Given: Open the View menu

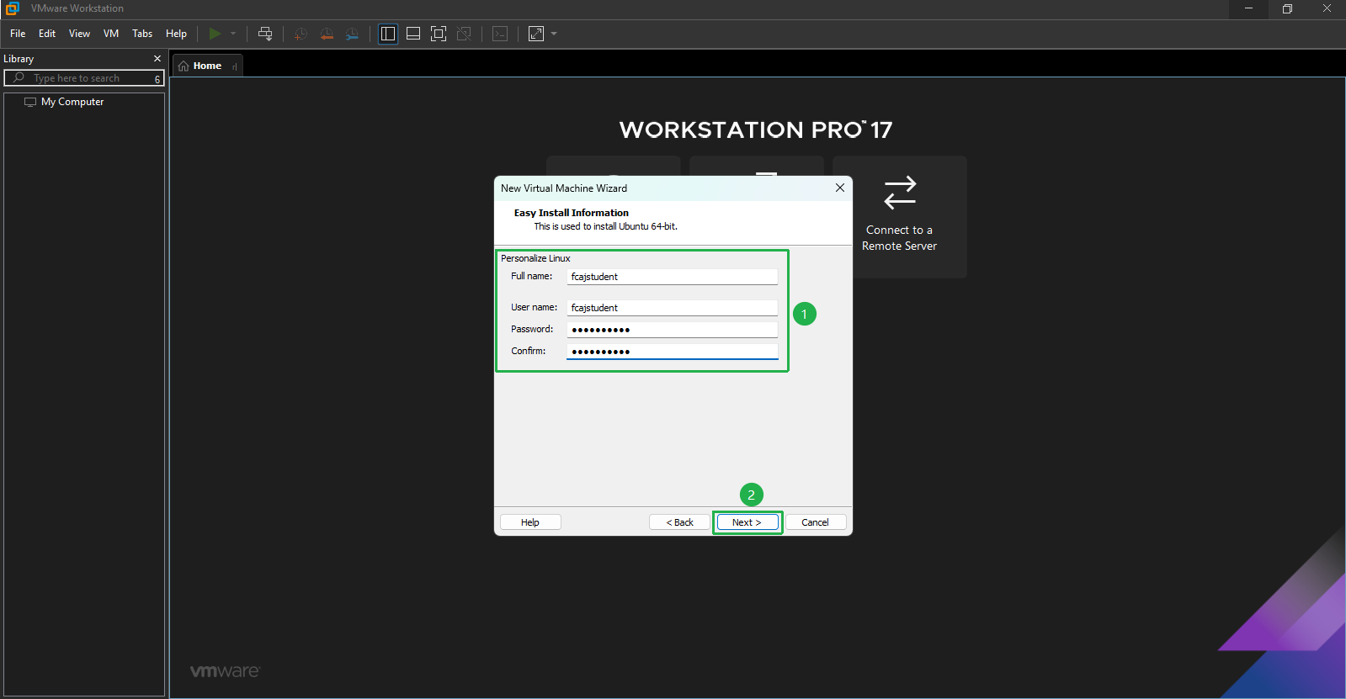Looking at the screenshot, I should point(79,34).
